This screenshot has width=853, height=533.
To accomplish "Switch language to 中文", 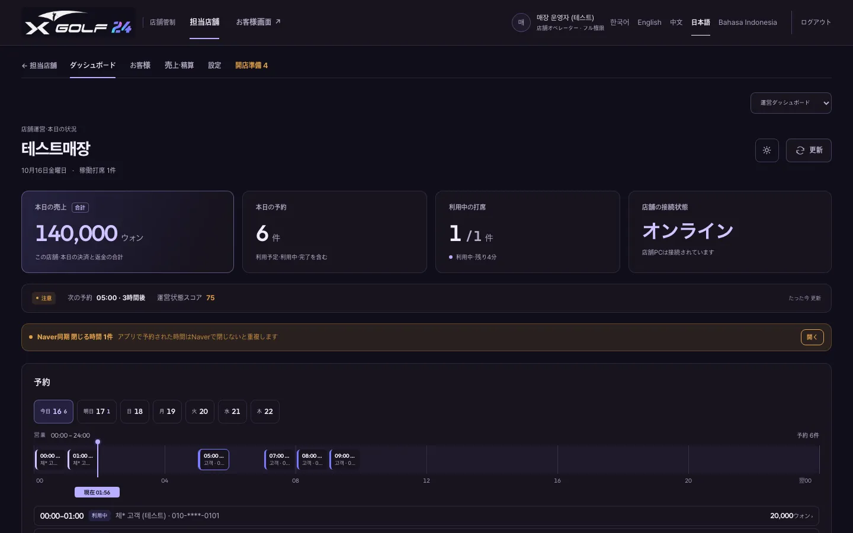I will click(676, 23).
